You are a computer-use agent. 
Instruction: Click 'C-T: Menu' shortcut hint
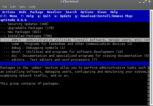pos(9,16)
